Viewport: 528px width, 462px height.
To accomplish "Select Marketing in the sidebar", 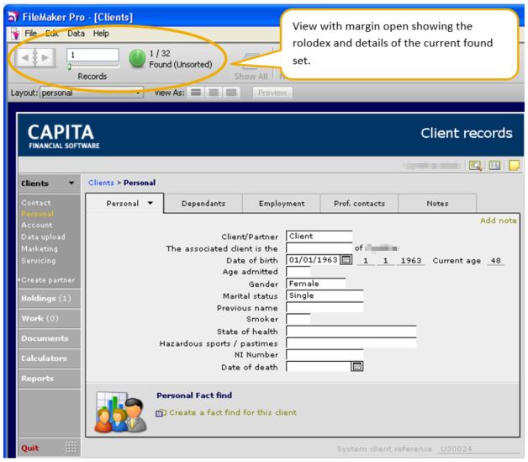I will click(x=40, y=249).
